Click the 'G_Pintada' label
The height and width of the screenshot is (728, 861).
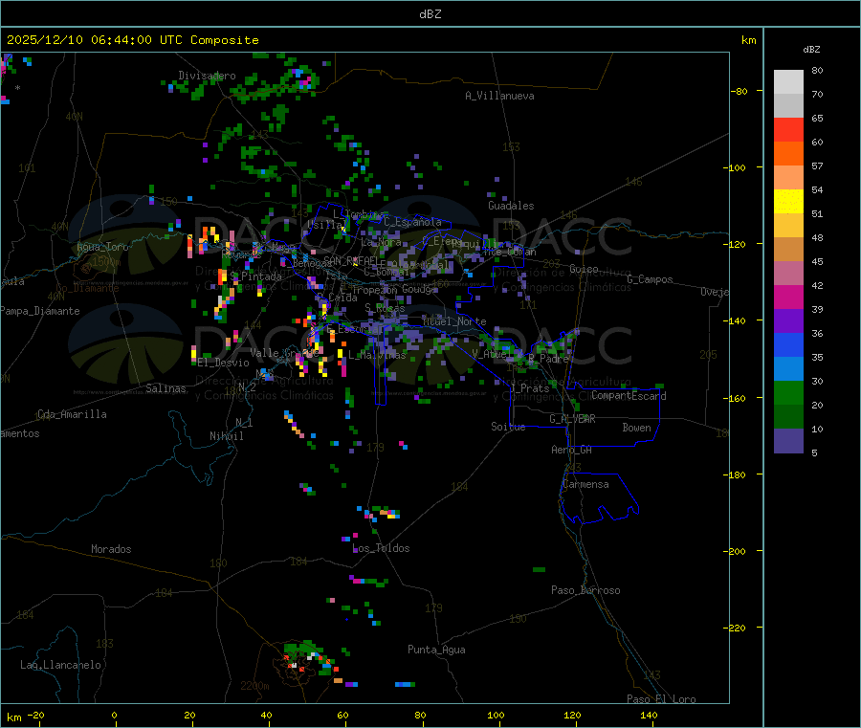coord(255,276)
